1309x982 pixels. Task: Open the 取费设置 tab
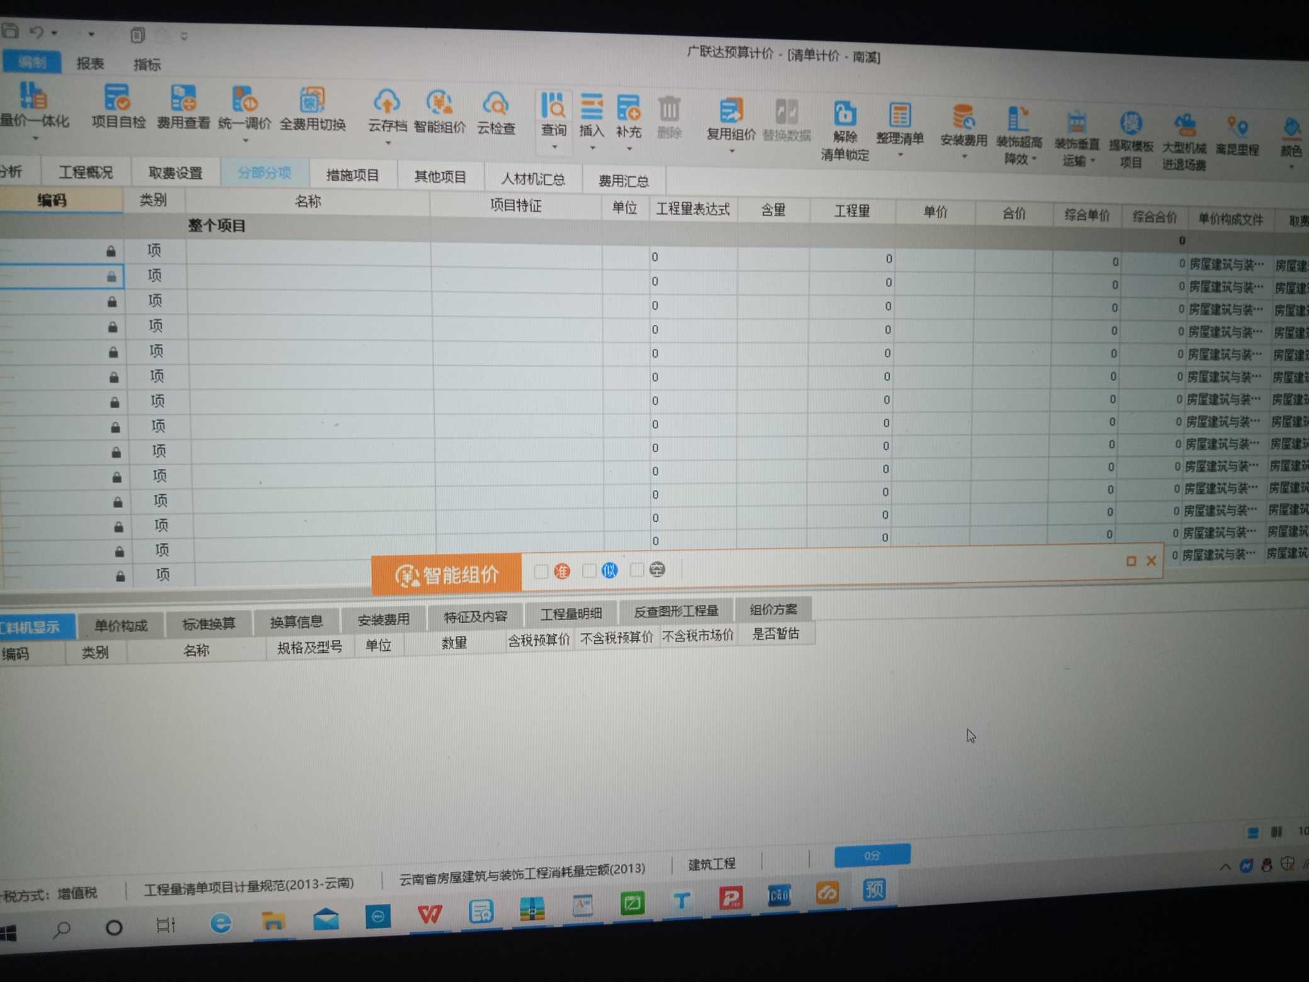coord(175,172)
